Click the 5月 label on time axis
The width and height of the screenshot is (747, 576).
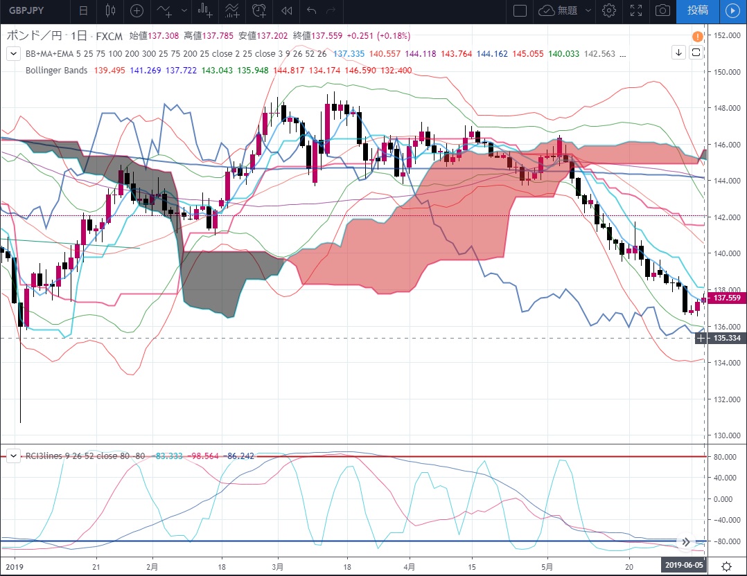coord(547,567)
